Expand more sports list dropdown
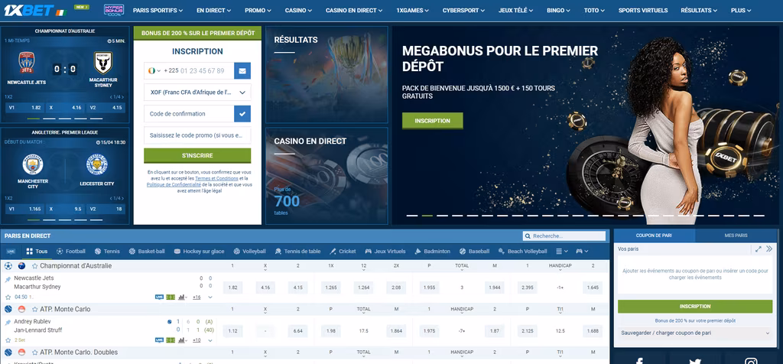This screenshot has width=783, height=364. pyautogui.click(x=562, y=251)
